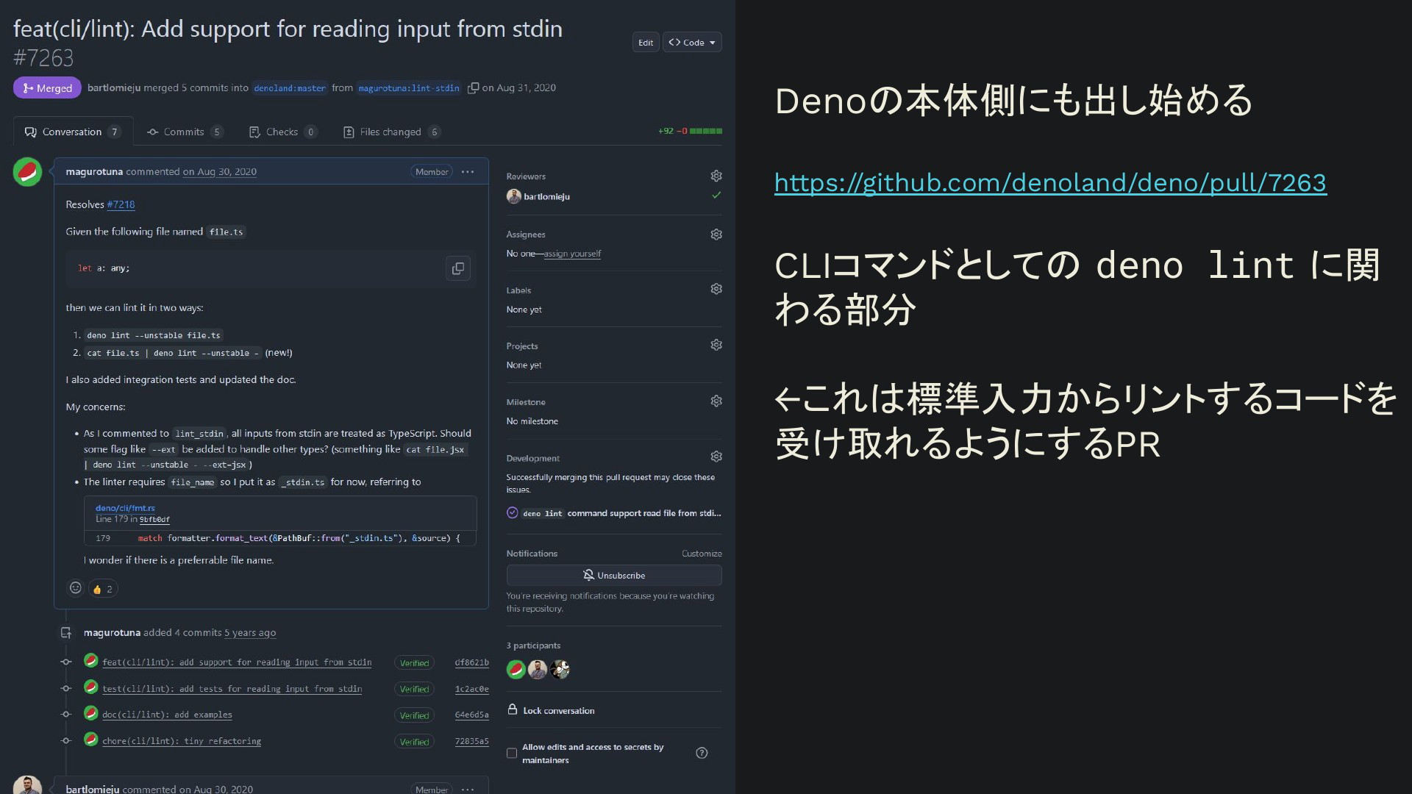Open the Labels gear settings

716,290
